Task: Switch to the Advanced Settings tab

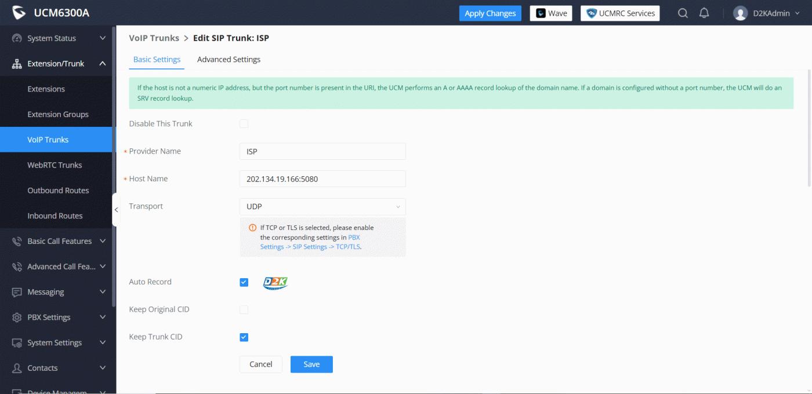Action: (229, 60)
